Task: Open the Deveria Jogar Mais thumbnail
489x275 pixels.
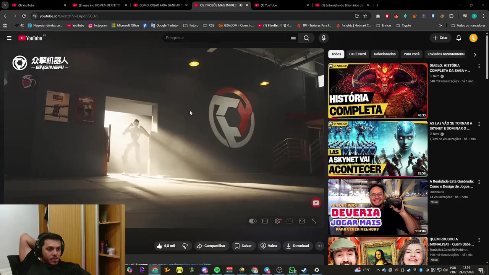Action: coord(378,207)
